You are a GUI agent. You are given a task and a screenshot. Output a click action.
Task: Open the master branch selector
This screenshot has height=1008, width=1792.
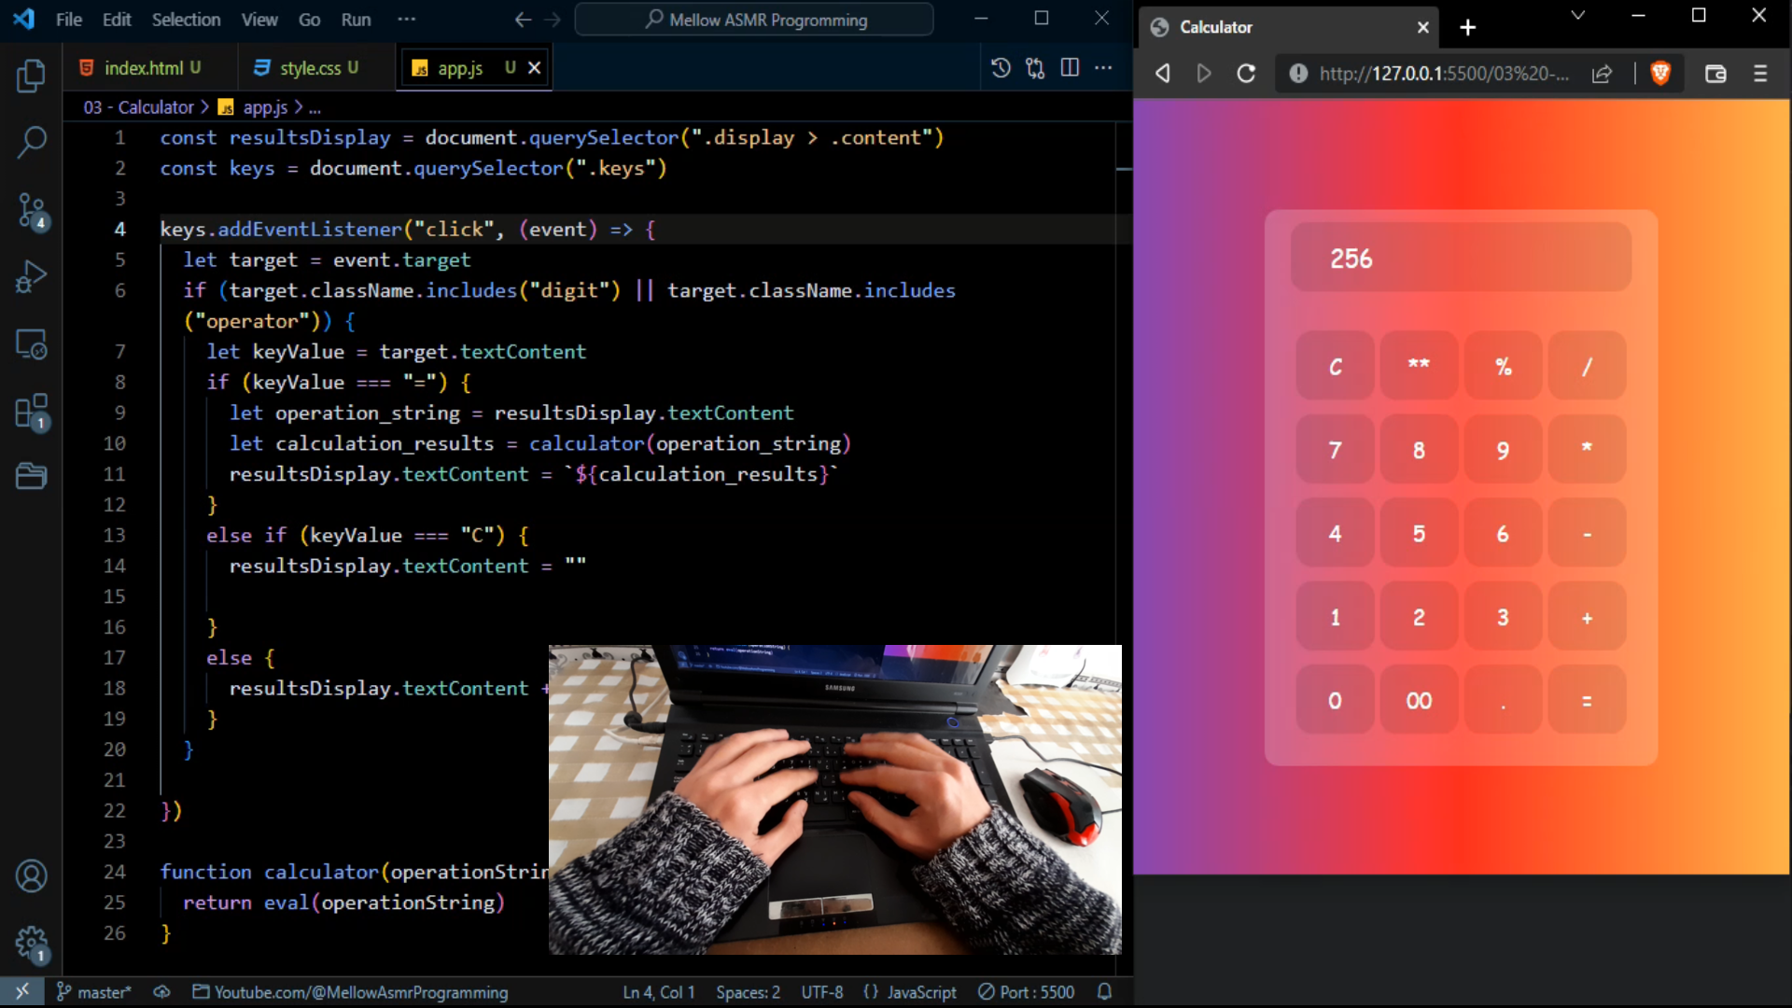click(94, 992)
